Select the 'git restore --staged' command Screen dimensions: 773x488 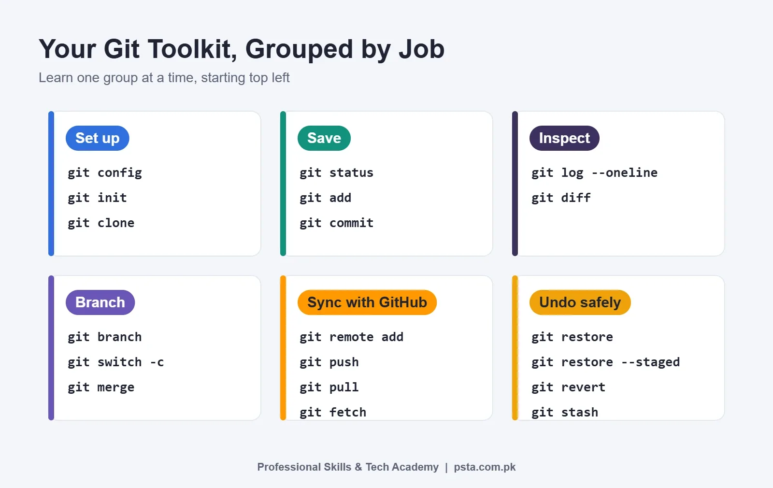tap(605, 362)
